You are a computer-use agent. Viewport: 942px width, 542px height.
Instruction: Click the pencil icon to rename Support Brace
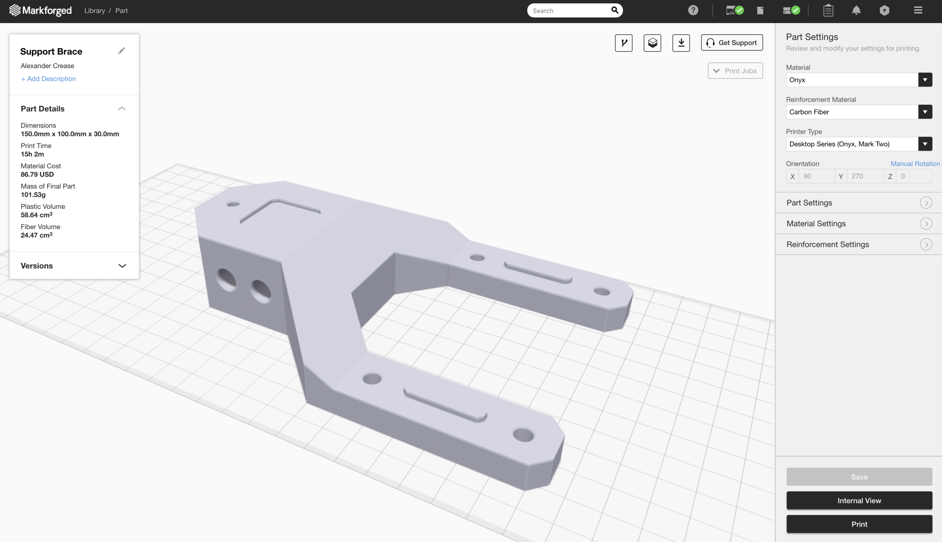pyautogui.click(x=121, y=51)
